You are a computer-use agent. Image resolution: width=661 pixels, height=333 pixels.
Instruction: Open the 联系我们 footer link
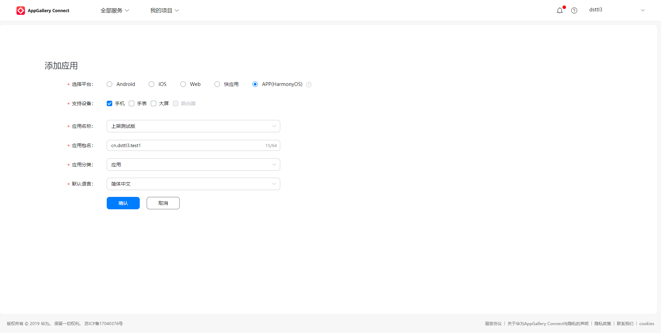(x=625, y=324)
